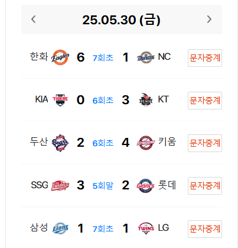
Task: Click the Hanwha Eagles team logo
Action: point(60,57)
